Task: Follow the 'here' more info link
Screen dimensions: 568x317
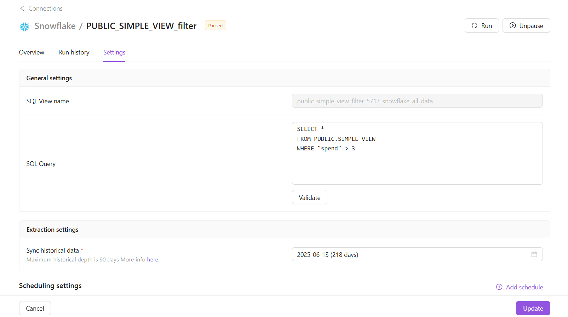Action: (153, 260)
